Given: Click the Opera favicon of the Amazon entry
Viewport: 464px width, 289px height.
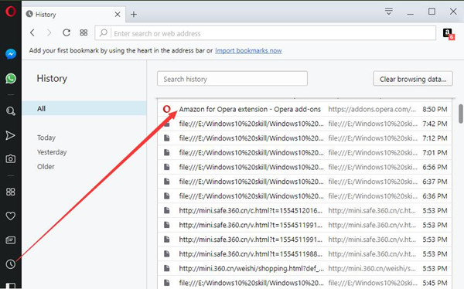Looking at the screenshot, I should [x=167, y=109].
